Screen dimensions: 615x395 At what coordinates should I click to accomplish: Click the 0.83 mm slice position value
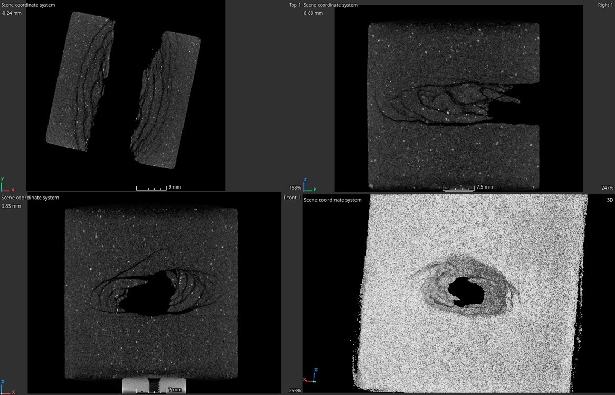click(11, 206)
